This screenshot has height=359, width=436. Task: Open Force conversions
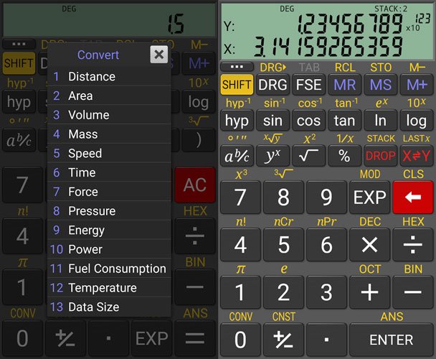(109, 192)
